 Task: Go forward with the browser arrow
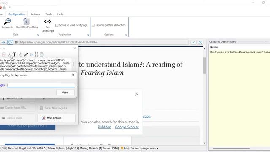(x=3, y=42)
